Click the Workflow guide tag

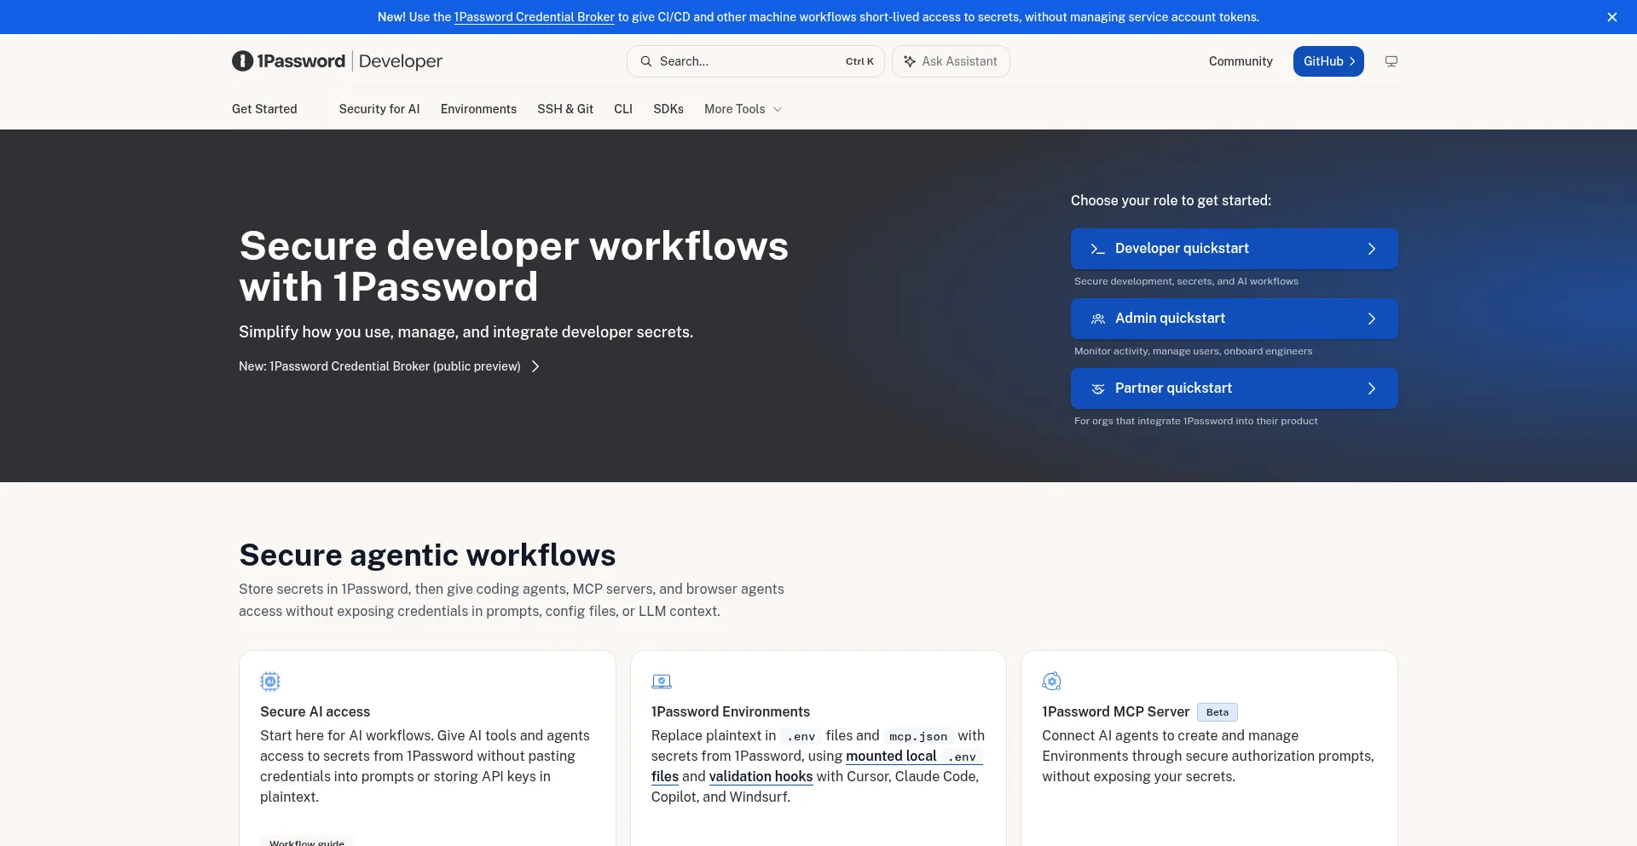(307, 842)
